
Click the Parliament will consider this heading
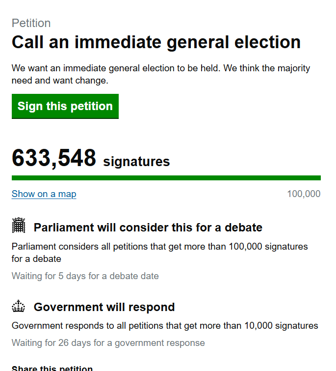tap(148, 228)
